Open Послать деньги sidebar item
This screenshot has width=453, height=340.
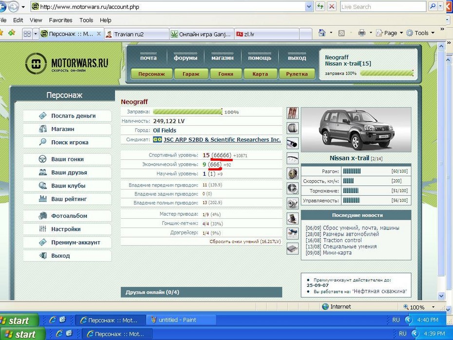67,116
